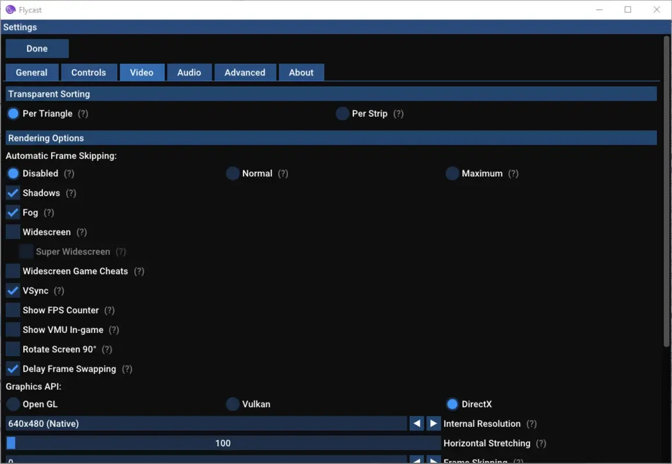The width and height of the screenshot is (672, 464).
Task: Switch to the Audio tab
Action: [189, 72]
